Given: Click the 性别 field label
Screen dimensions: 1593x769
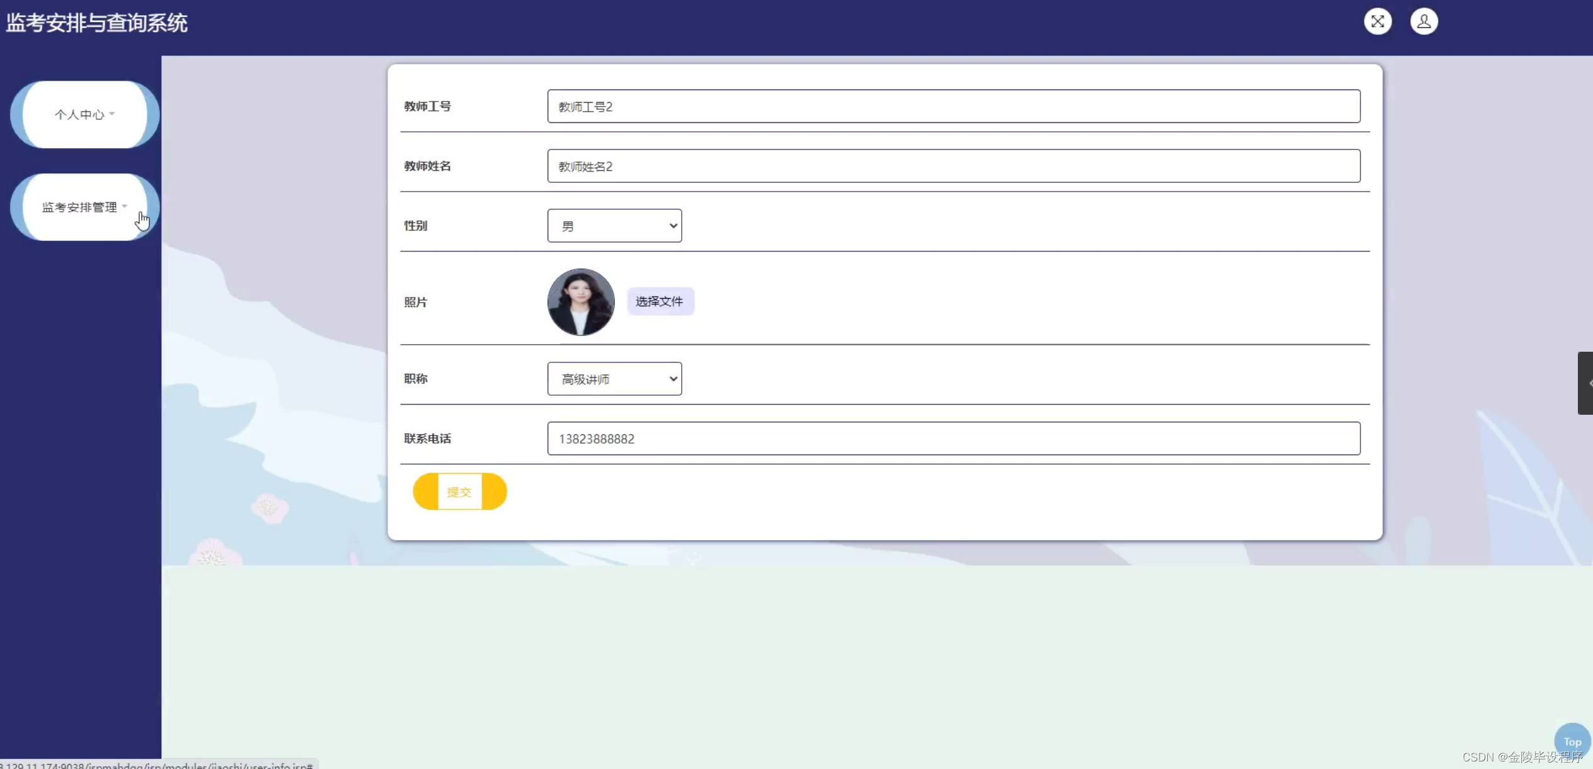Looking at the screenshot, I should coord(415,226).
